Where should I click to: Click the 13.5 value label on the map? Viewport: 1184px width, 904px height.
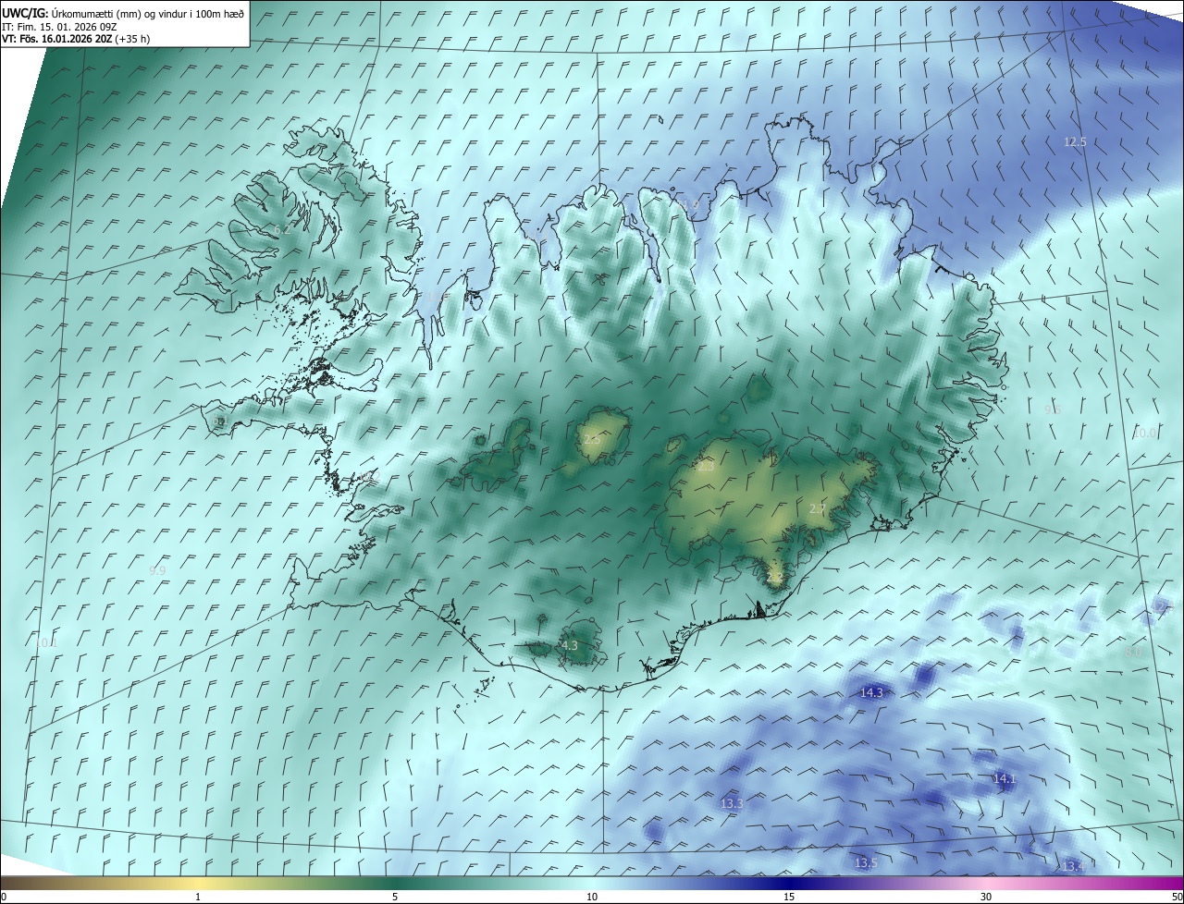click(x=866, y=863)
